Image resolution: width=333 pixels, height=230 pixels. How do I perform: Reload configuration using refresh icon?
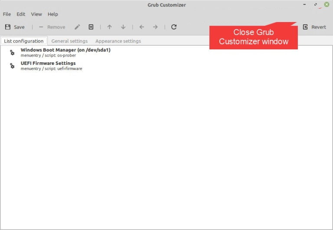point(174,27)
